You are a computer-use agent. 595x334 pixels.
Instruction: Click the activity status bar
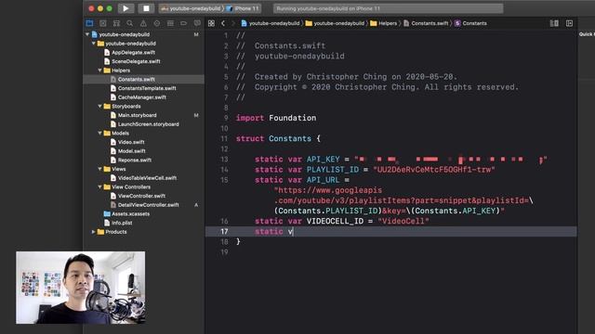pos(389,8)
